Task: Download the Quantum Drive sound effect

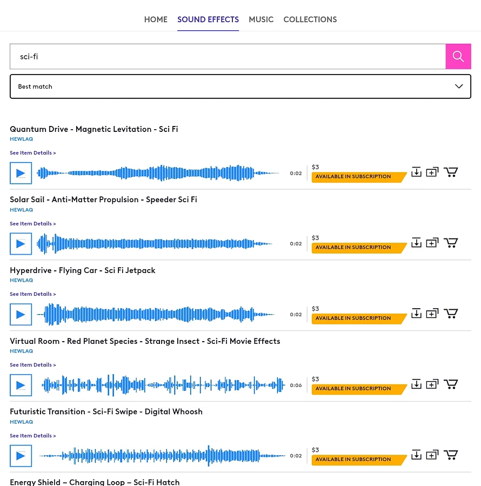Action: click(x=416, y=171)
